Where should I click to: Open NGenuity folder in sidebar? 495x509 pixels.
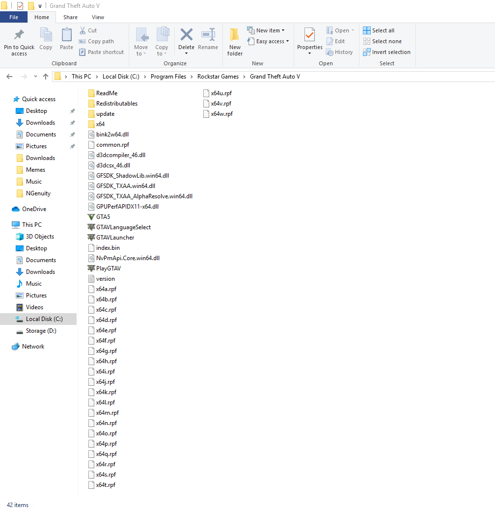click(x=33, y=193)
